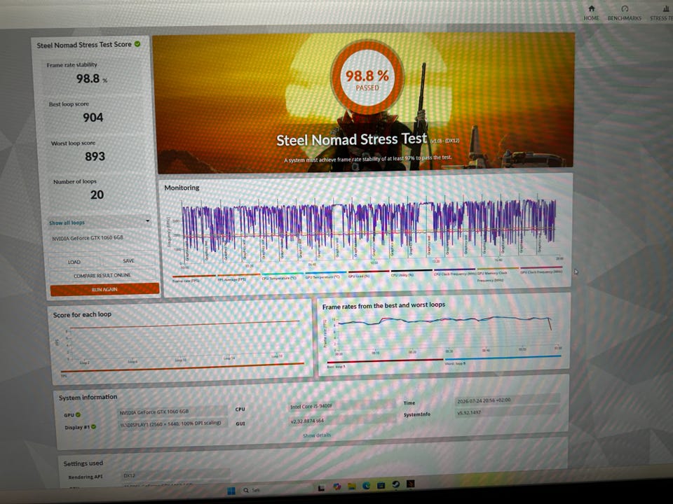Switch to the STRESS TESTS tab
This screenshot has height=504, width=673.
point(661,13)
